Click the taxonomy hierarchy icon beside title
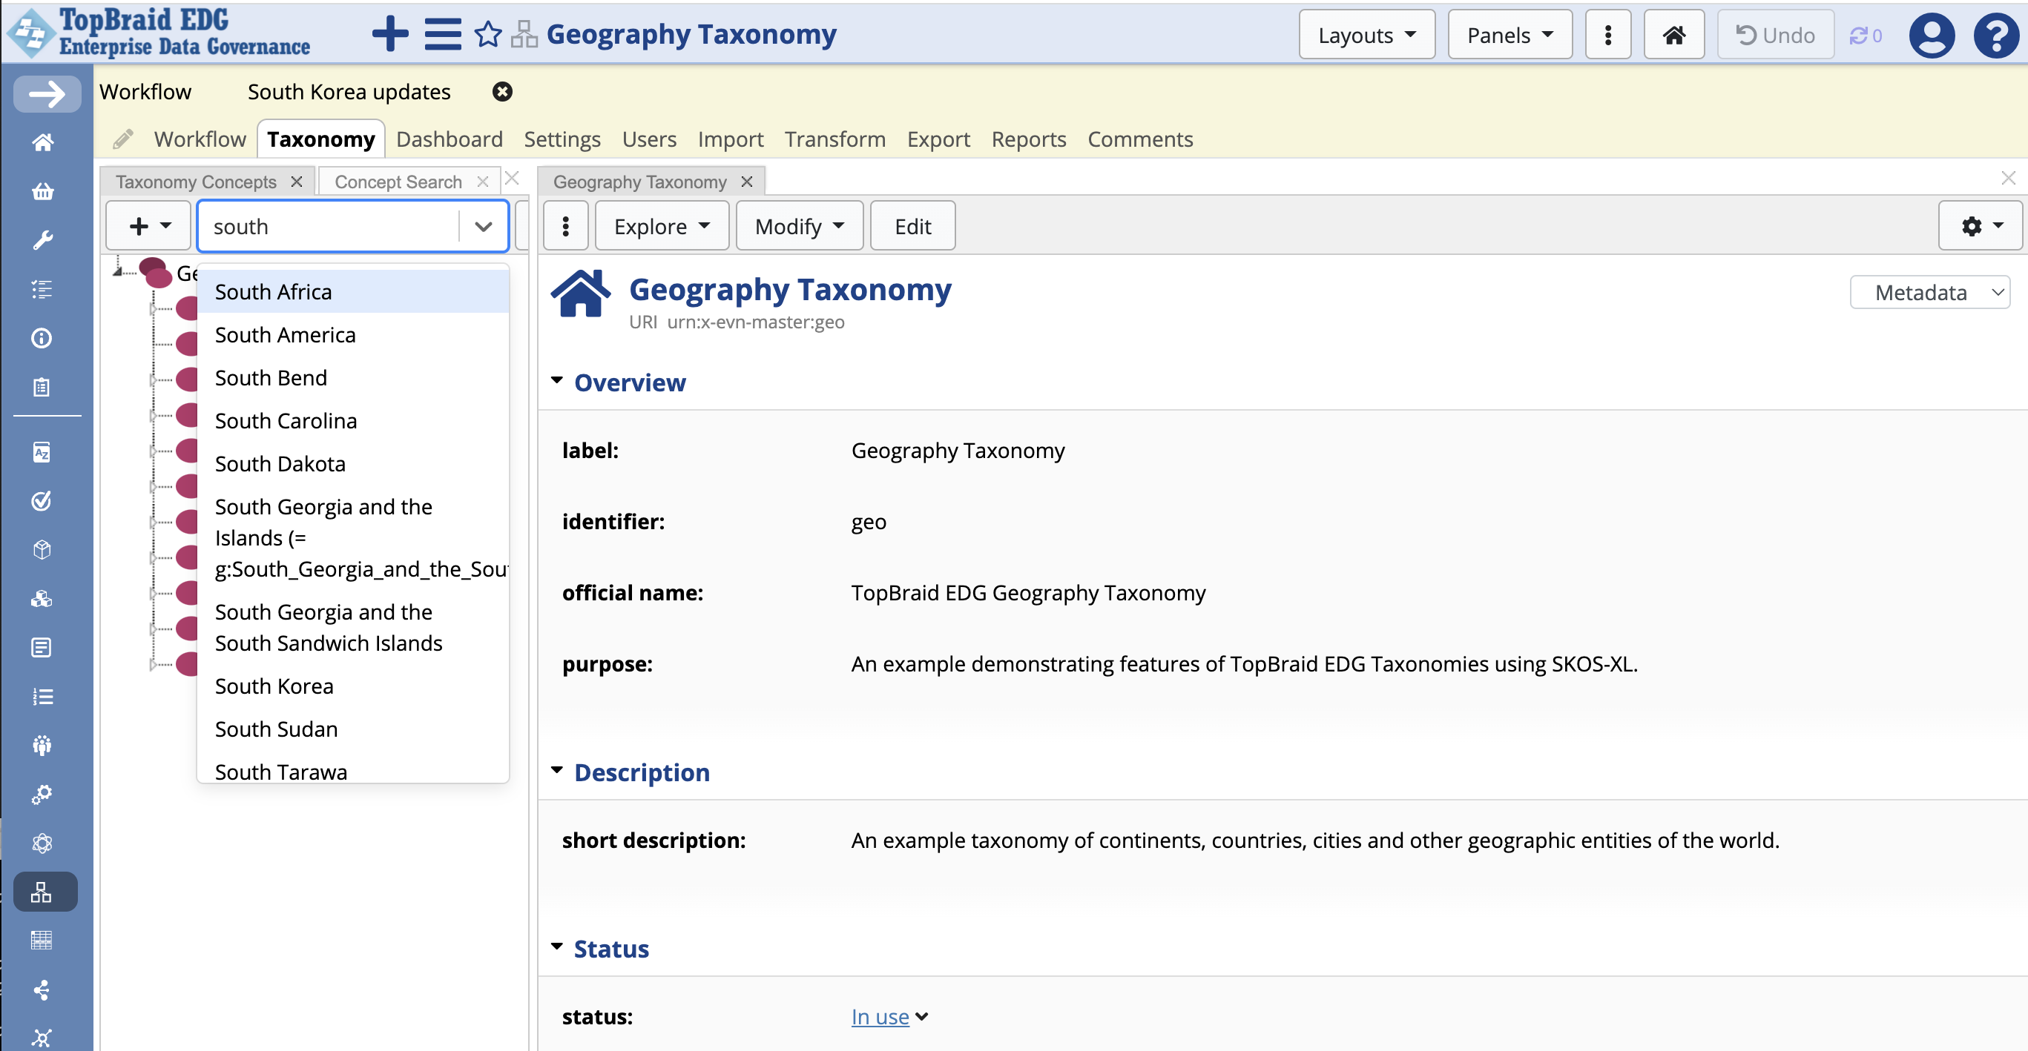The width and height of the screenshot is (2028, 1051). pyautogui.click(x=524, y=35)
